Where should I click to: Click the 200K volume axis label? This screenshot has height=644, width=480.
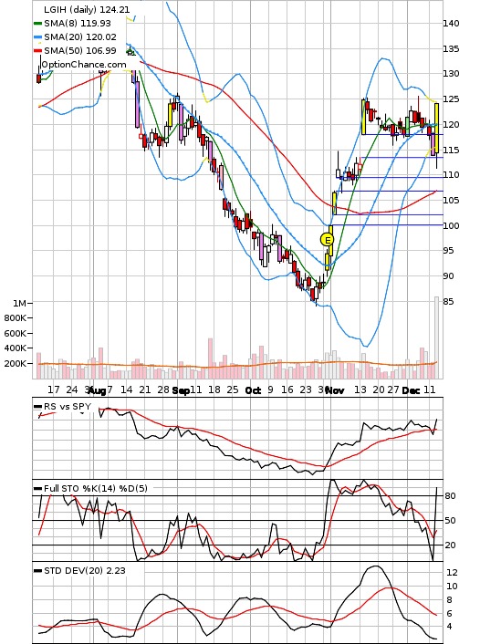[x=16, y=363]
